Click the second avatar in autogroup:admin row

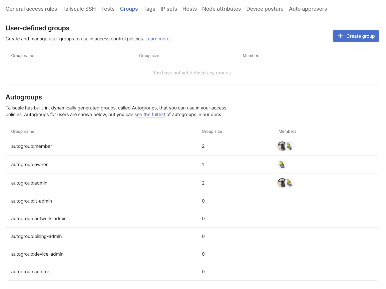[290, 183]
